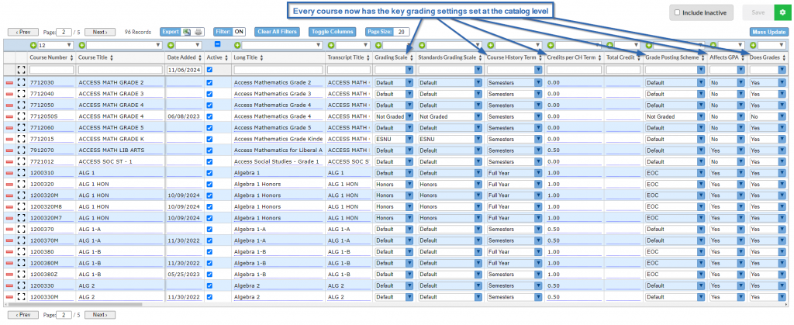The width and height of the screenshot is (794, 325).
Task: Enable the Include Inactive checkbox
Action: click(678, 13)
